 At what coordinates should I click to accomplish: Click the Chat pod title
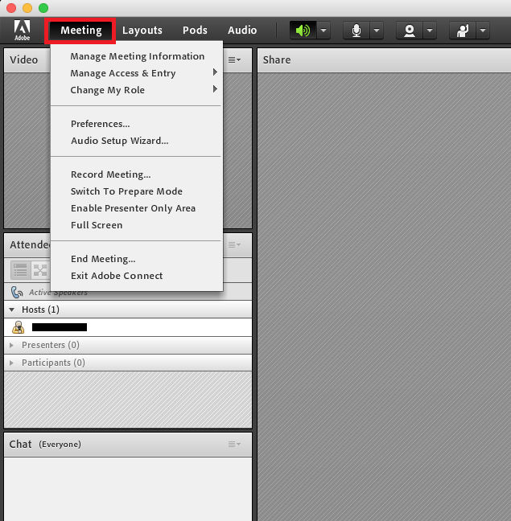click(x=20, y=445)
